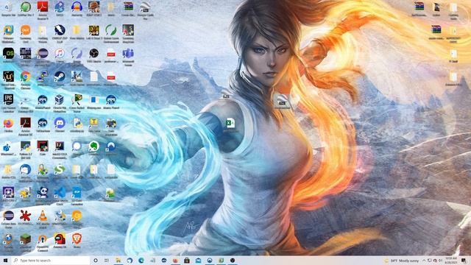Viewport: 471px width, 265px height.
Task: Open the taskbar clock and calendar
Action: tap(451, 261)
